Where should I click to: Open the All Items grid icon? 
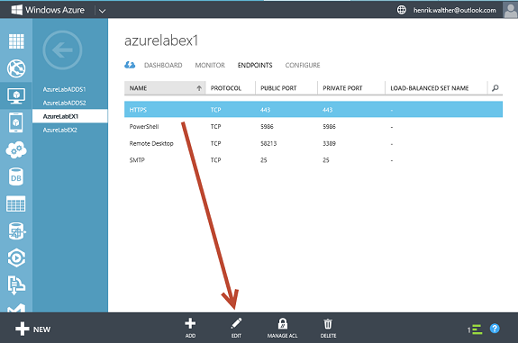(x=16, y=41)
